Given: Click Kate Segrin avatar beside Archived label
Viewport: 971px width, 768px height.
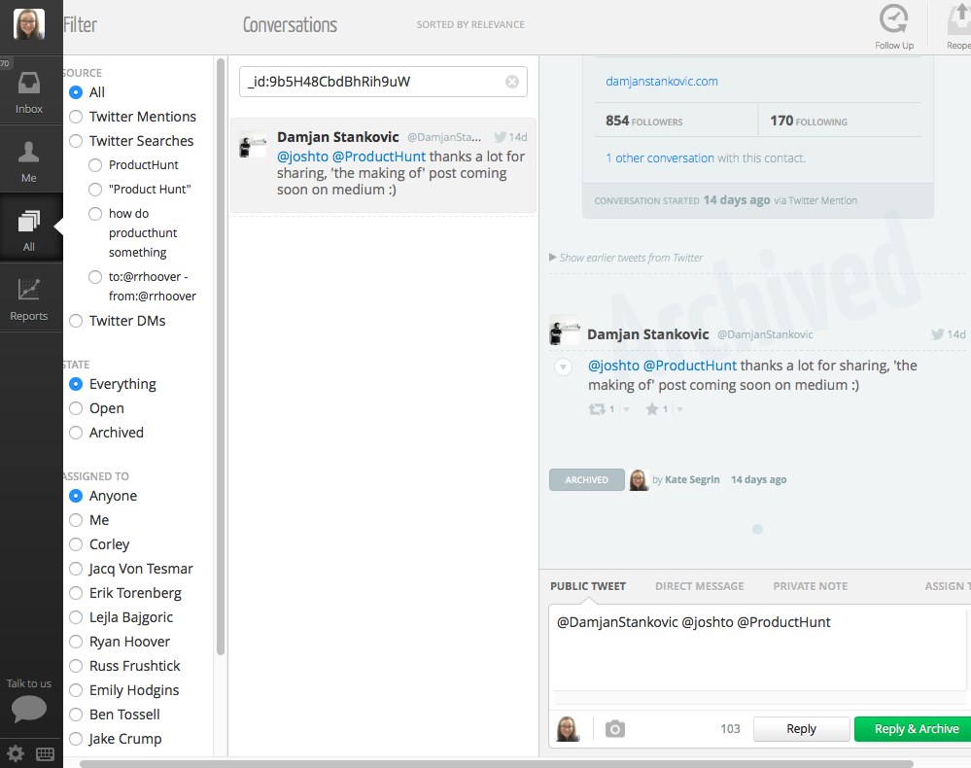Looking at the screenshot, I should [639, 479].
